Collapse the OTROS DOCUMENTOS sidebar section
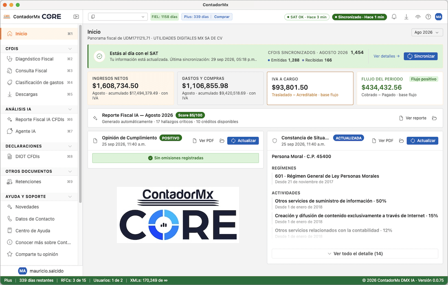Screen dimensions: 448x285 (x=70, y=171)
